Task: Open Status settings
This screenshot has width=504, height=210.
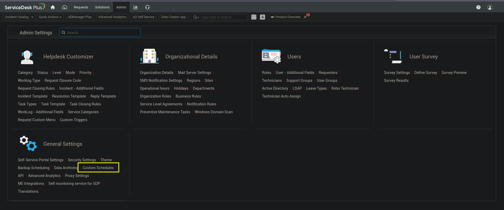Action: [x=43, y=73]
